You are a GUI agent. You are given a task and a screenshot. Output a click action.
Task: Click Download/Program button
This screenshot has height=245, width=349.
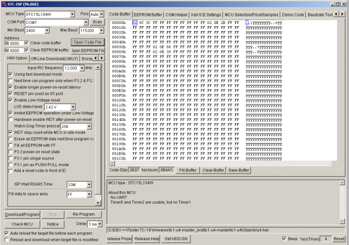tap(22, 215)
